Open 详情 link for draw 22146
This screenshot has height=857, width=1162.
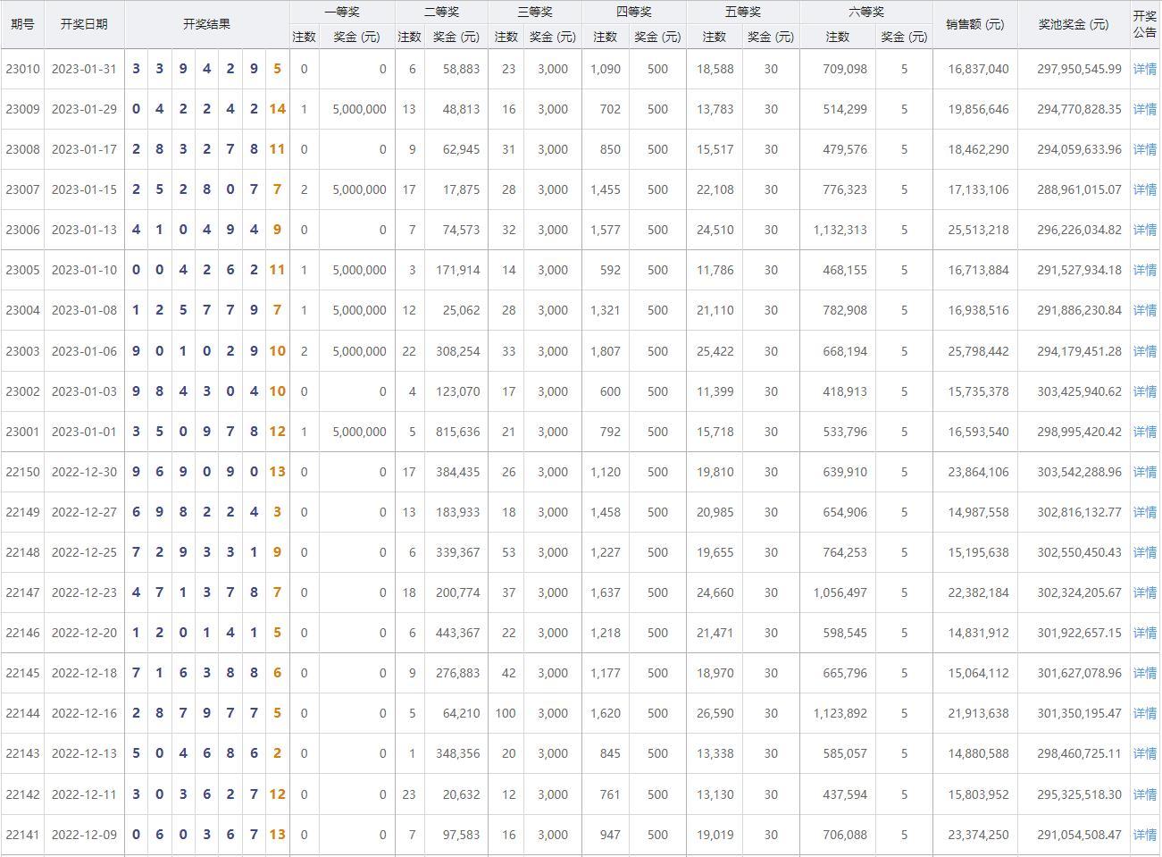(1144, 633)
